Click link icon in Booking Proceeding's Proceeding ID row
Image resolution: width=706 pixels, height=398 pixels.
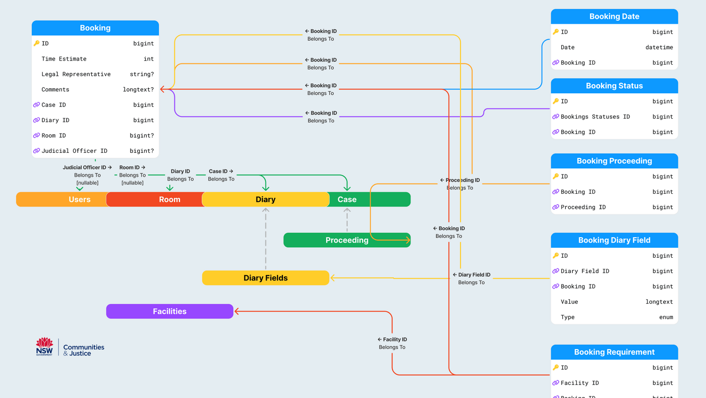pyautogui.click(x=556, y=207)
